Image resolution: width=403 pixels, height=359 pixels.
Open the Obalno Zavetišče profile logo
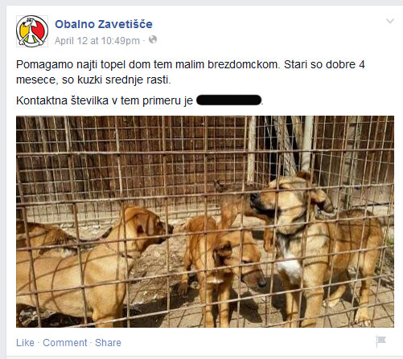coord(32,31)
